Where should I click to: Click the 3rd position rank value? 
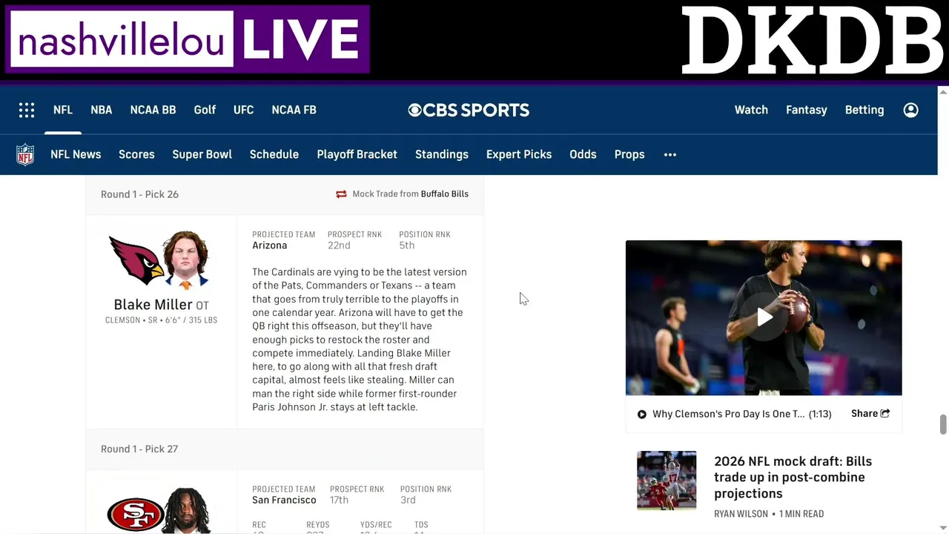(408, 500)
